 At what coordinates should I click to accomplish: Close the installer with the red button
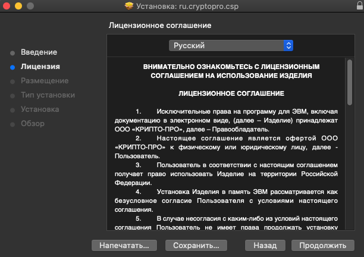7,6
